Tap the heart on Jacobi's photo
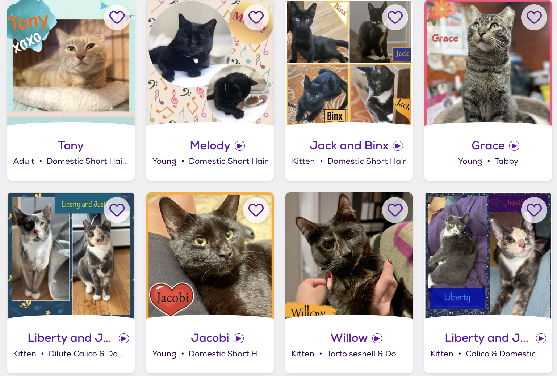This screenshot has width=557, height=376. 256,210
